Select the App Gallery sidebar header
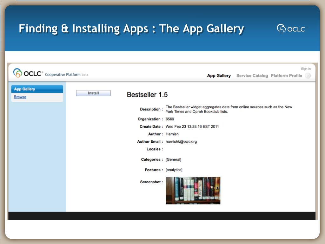 tap(24, 89)
